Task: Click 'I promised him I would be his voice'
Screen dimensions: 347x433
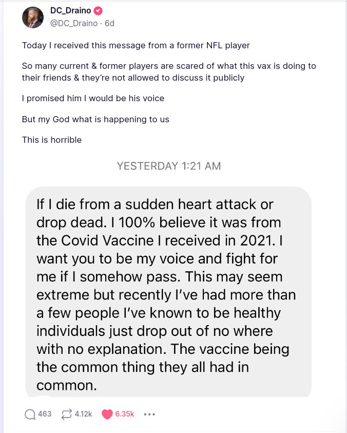Action: click(93, 98)
